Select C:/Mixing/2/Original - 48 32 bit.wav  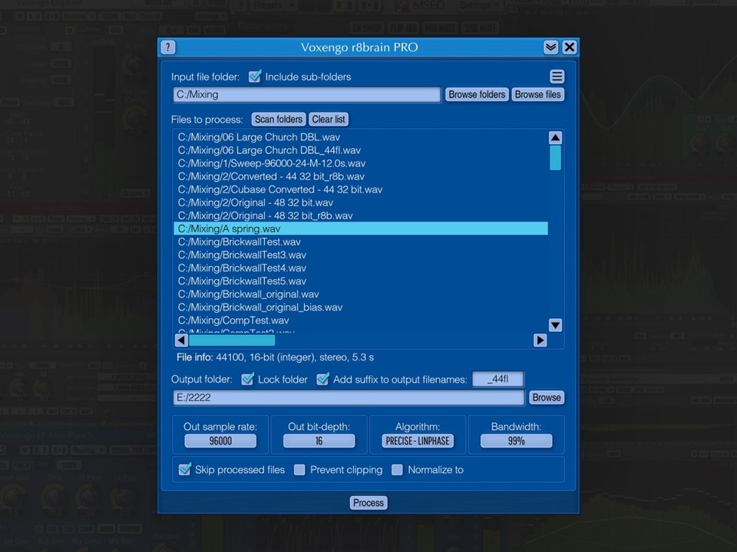click(361, 202)
